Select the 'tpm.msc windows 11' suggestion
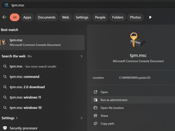This screenshot has height=131, width=175. (x=42, y=97)
